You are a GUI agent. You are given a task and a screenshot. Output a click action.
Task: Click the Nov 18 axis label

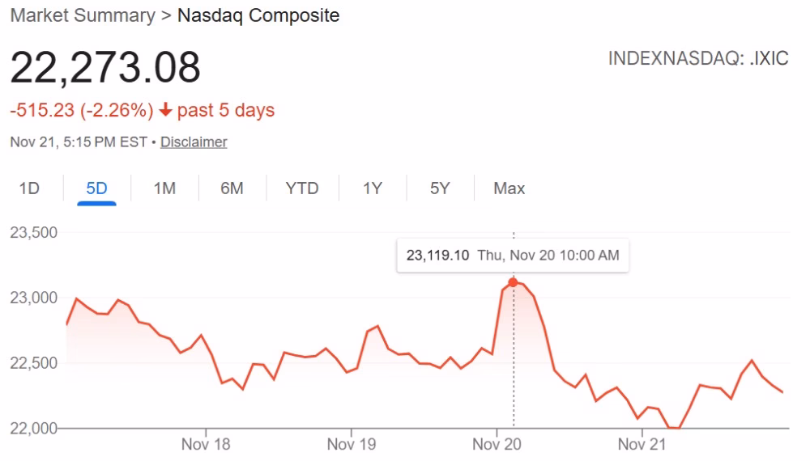coord(206,444)
